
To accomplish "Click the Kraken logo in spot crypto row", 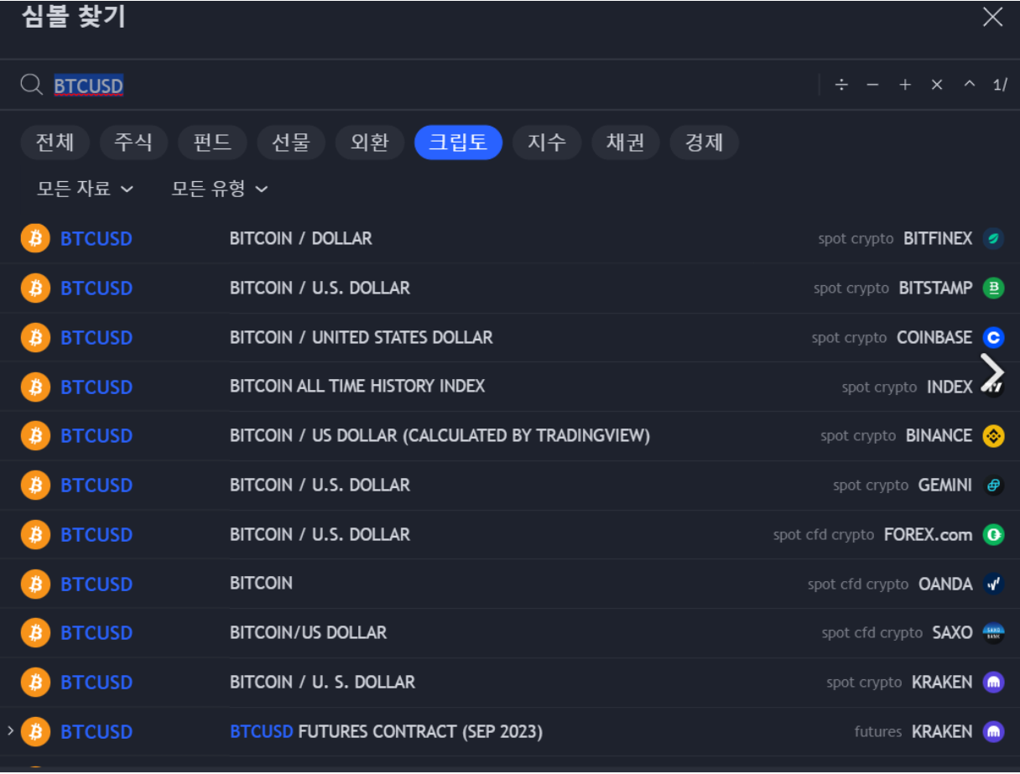I will pyautogui.click(x=994, y=682).
